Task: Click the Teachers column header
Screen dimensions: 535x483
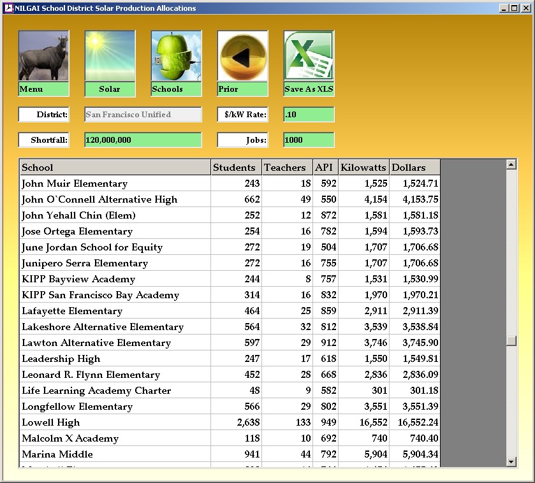Action: click(x=287, y=168)
